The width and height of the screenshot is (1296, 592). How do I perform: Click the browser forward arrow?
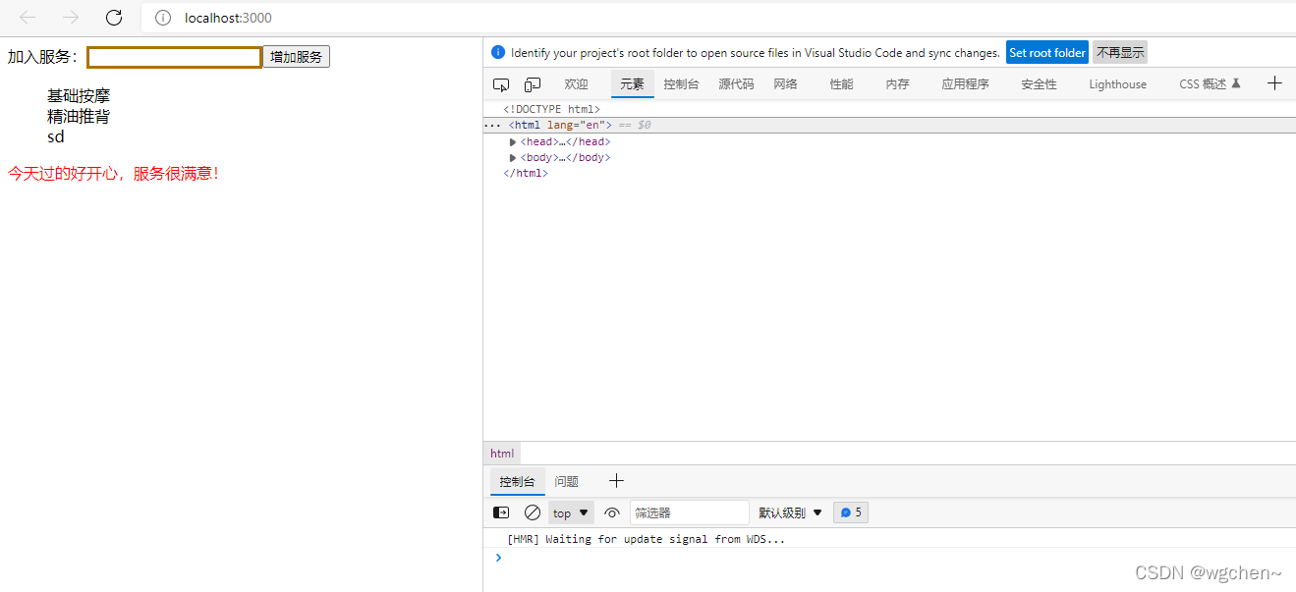point(71,18)
